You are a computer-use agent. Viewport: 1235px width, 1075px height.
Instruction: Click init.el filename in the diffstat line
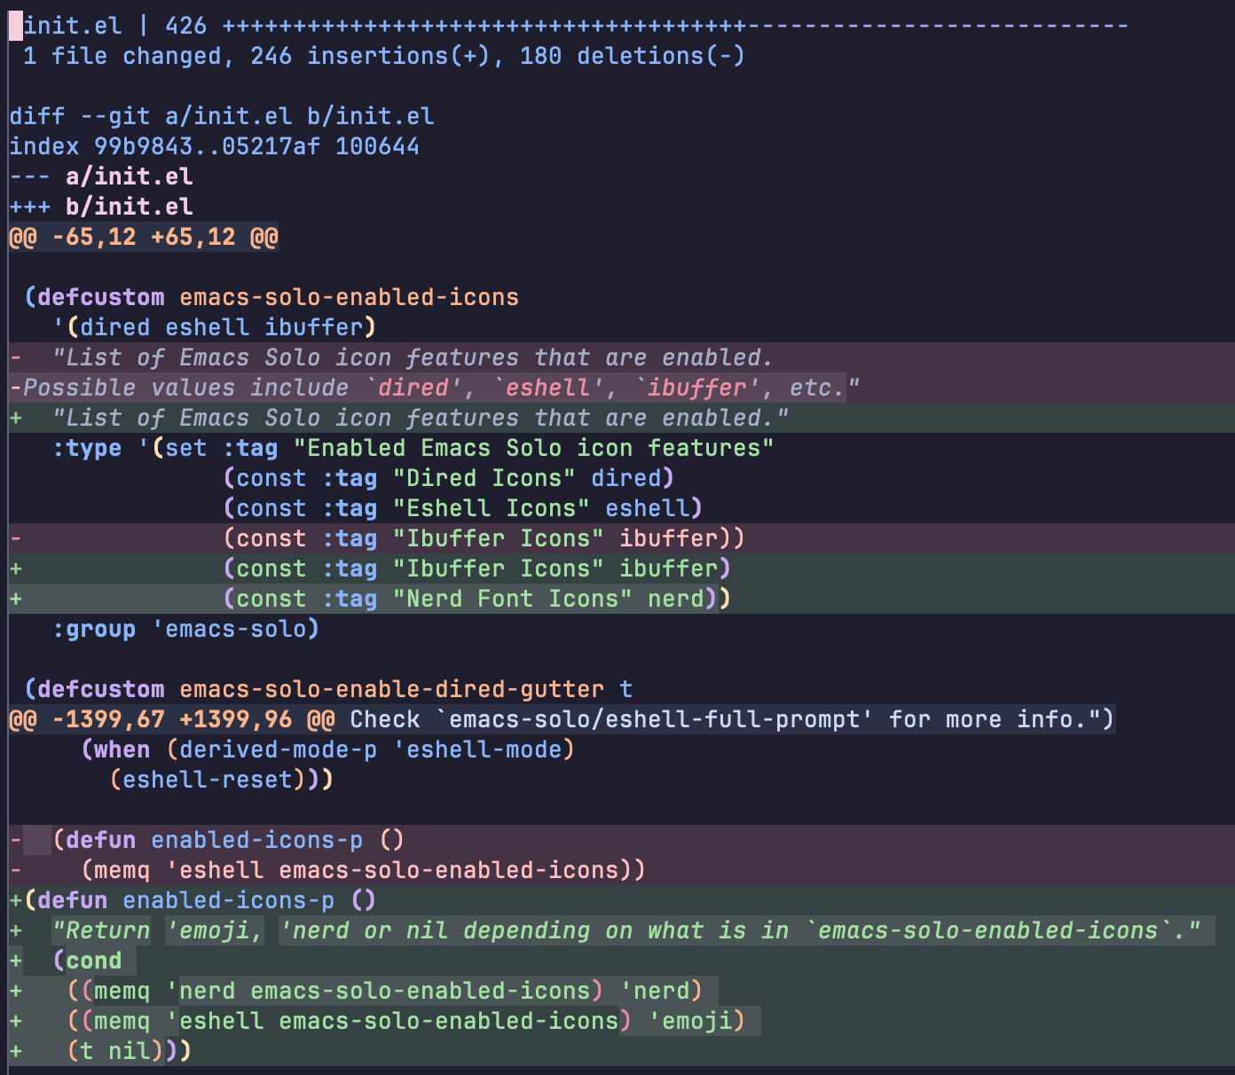click(x=72, y=26)
